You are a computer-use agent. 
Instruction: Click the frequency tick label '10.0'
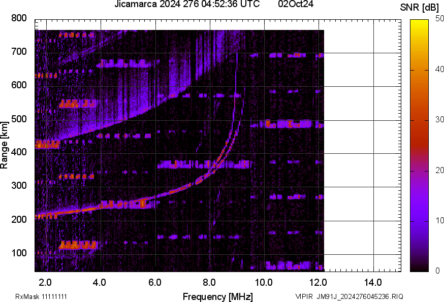(x=264, y=282)
